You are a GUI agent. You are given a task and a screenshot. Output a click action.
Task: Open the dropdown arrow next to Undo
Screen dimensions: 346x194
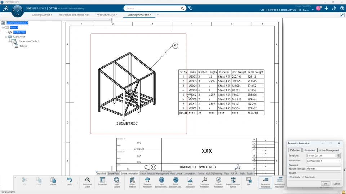coord(78,183)
